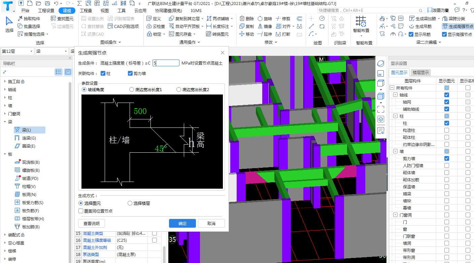Select the 延伸 extend tool
Screen dimensions: 474x263
click(x=265, y=34)
